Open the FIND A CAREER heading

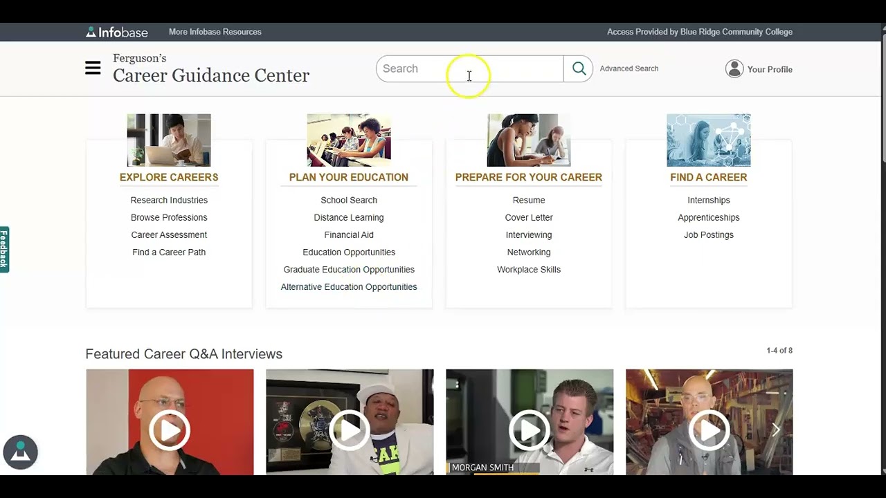click(x=709, y=177)
